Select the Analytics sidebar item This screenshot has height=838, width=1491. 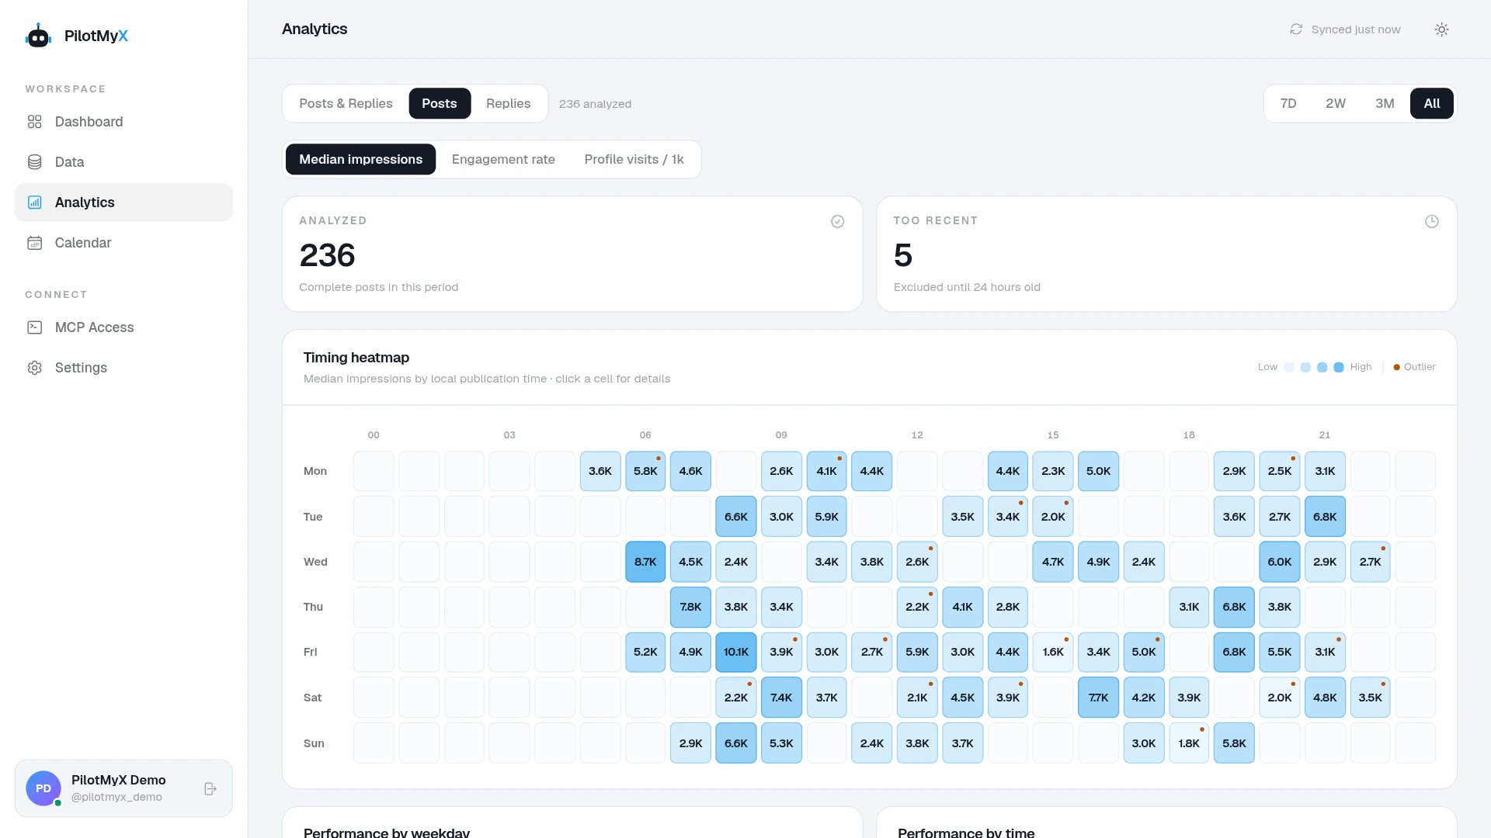(x=123, y=203)
